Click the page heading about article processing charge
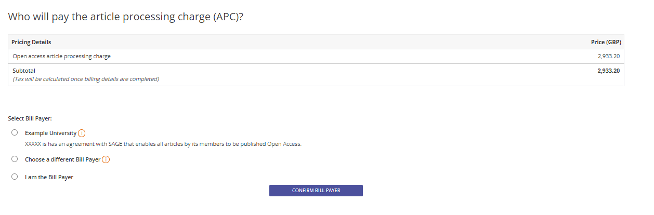Screen dimensions: 654x215 pyautogui.click(x=126, y=17)
